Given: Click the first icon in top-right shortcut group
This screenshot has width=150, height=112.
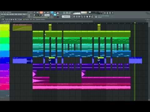Looking at the screenshot, I should click(x=105, y=13).
